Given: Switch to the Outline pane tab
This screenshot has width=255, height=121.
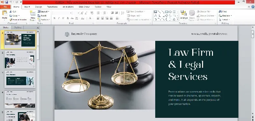Looking at the screenshot, I should tap(18, 27).
